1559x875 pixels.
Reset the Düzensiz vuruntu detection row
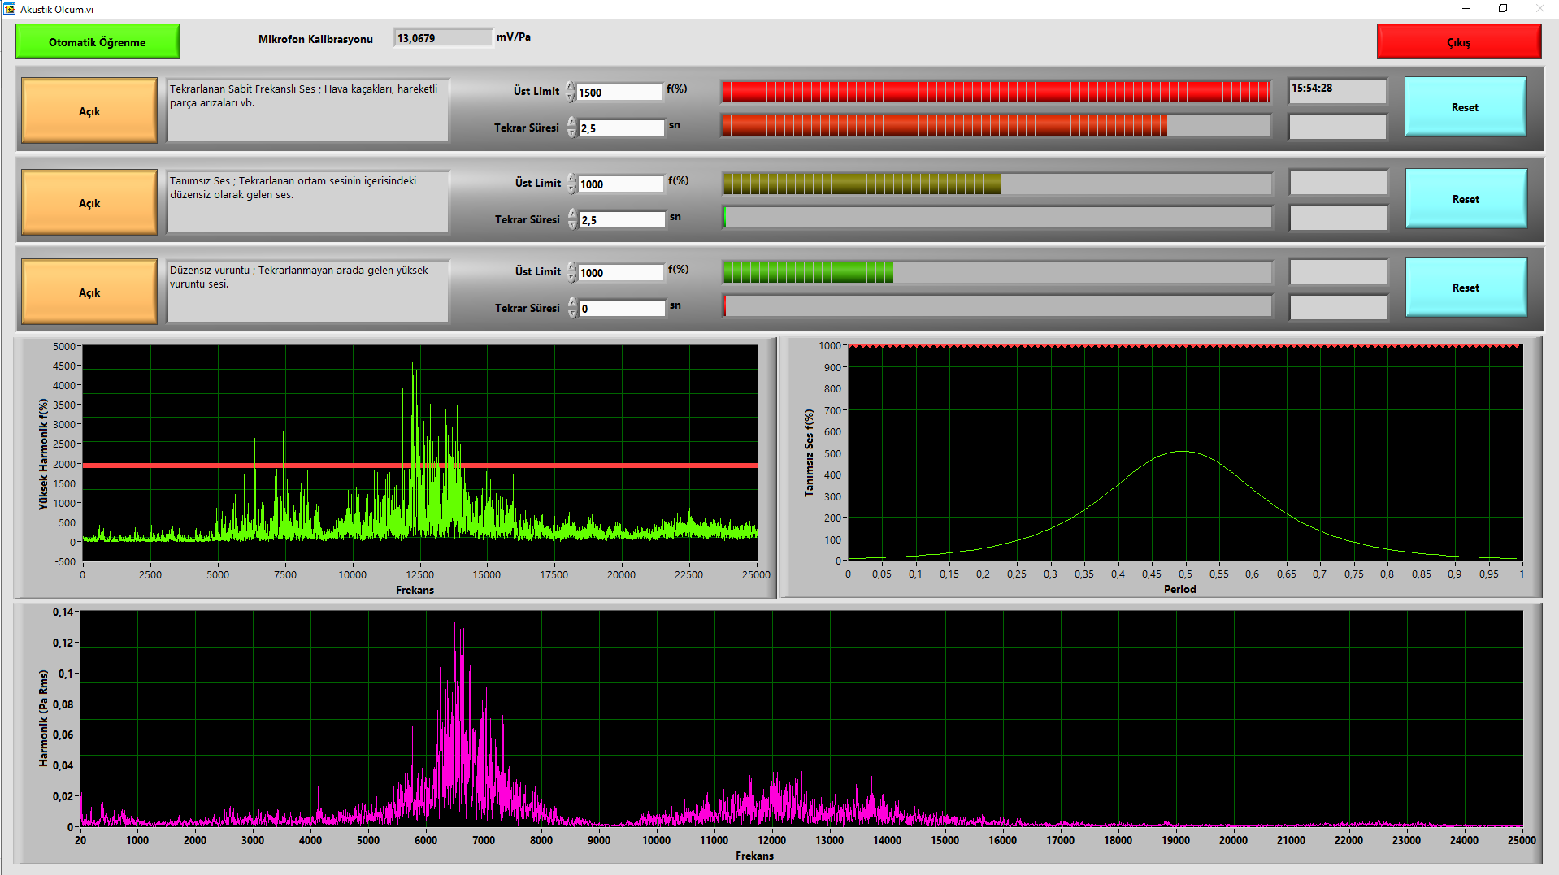(1465, 288)
